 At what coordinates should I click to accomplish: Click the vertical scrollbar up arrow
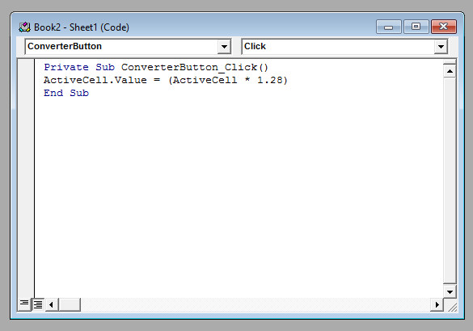[x=450, y=71]
